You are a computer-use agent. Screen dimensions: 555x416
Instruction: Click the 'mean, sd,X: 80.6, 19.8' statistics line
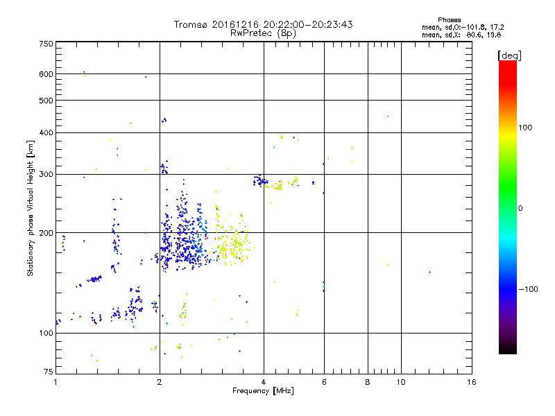tap(461, 35)
